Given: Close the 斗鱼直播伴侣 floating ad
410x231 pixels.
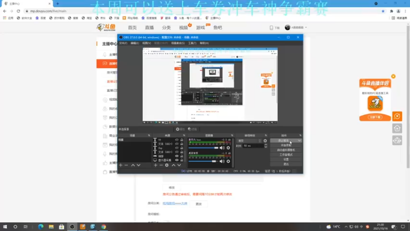Looking at the screenshot, I should tap(393, 76).
